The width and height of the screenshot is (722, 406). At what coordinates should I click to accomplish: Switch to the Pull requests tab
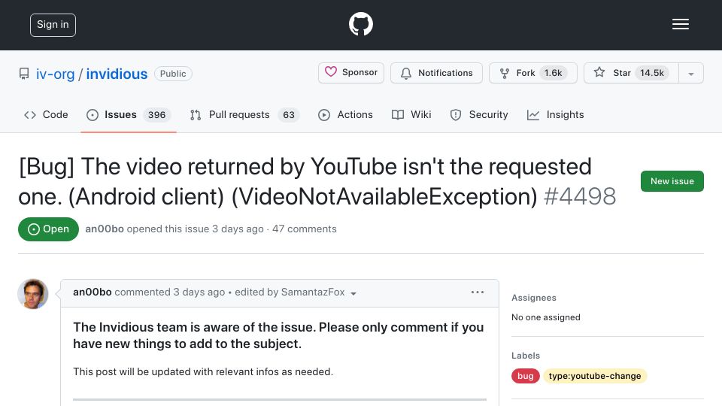coord(244,114)
